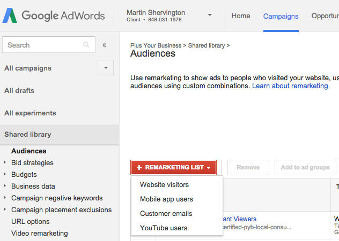The width and height of the screenshot is (339, 241).
Task: Open Business data label in sidebar
Action: coord(33,186)
